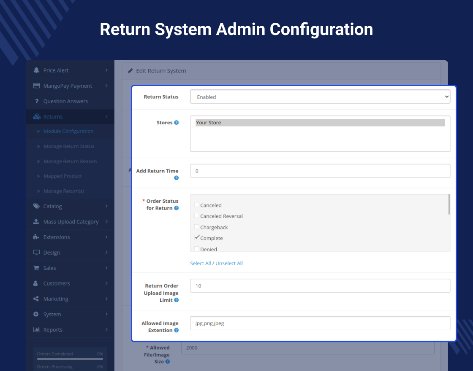Collapse the Returns menu chevron
The height and width of the screenshot is (371, 473).
(106, 116)
